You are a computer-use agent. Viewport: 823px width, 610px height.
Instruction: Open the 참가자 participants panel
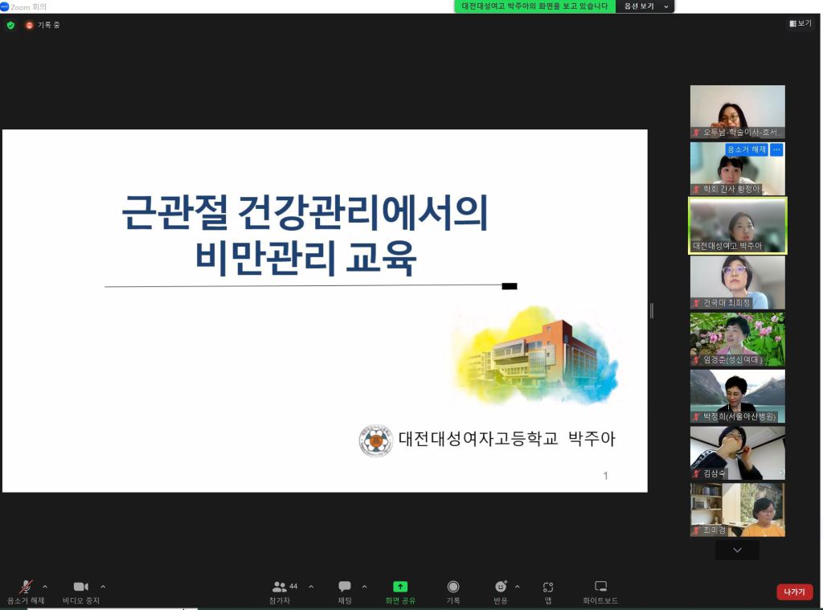coord(280,587)
